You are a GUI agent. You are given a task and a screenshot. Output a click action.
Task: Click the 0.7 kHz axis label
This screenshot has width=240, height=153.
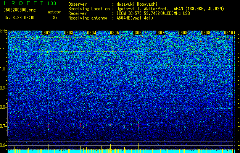(3, 126)
